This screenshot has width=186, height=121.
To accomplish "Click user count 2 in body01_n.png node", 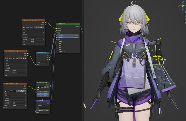I will click(17, 91).
